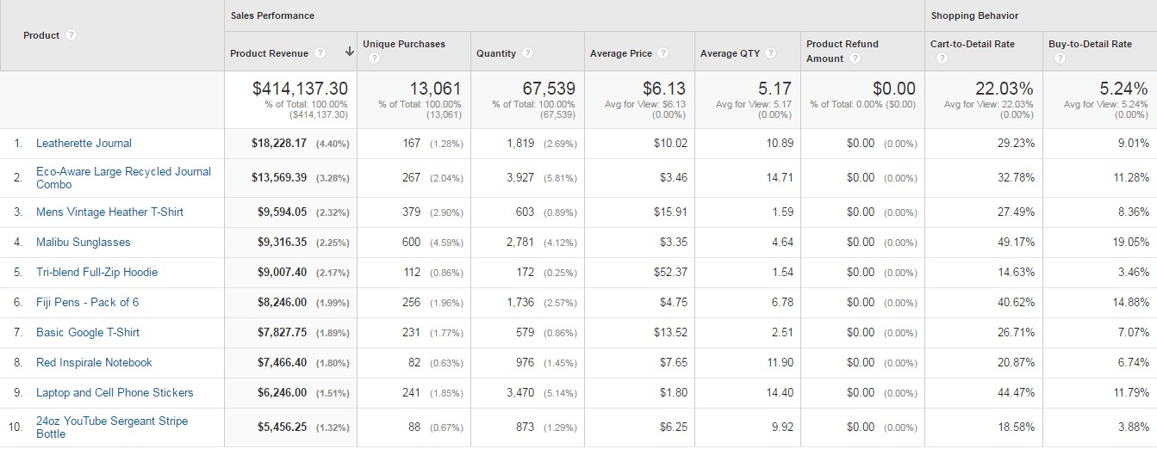Click the Product Revenue help icon
This screenshot has height=449, width=1157.
(x=320, y=53)
